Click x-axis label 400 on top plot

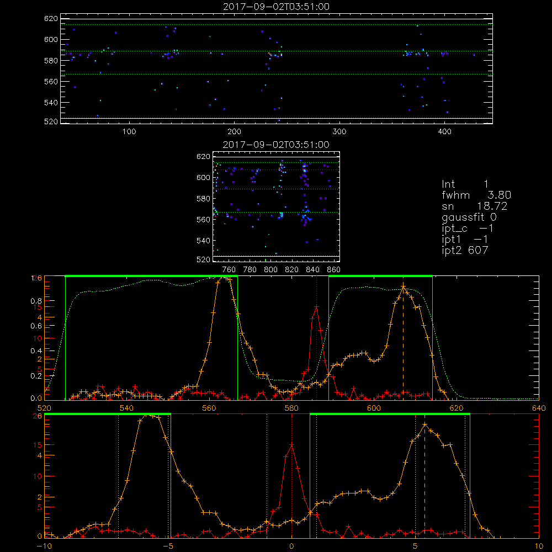(444, 132)
